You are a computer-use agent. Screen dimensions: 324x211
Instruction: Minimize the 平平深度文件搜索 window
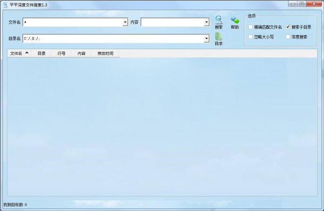click(293, 4)
